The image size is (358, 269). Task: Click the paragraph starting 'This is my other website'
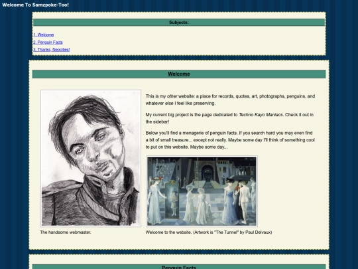pos(230,100)
